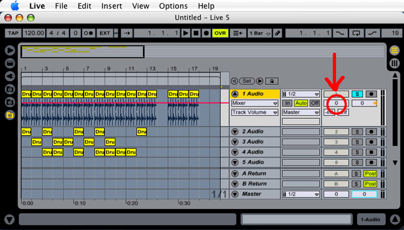Click 1 Audio pan field with orange triangle
The image size is (404, 230).
[364, 103]
